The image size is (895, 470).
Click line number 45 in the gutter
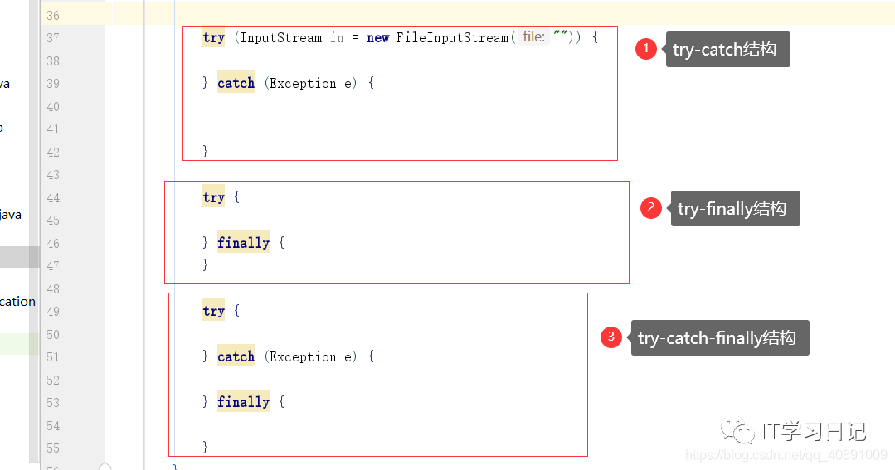point(53,220)
